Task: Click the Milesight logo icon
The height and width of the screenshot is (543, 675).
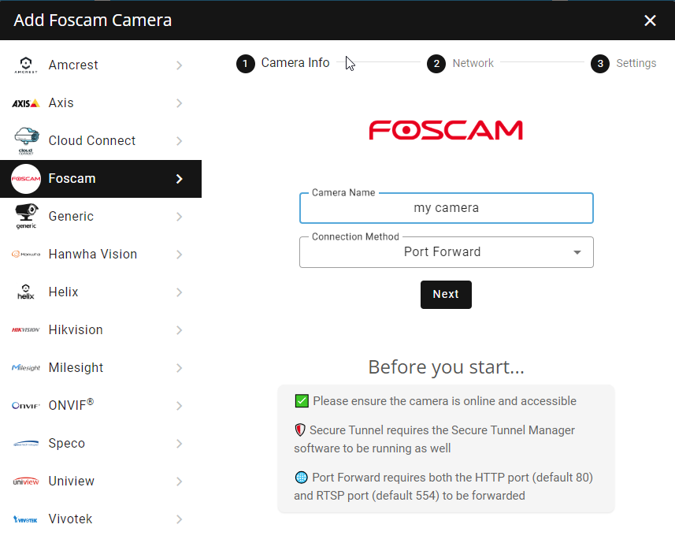Action: (26, 368)
